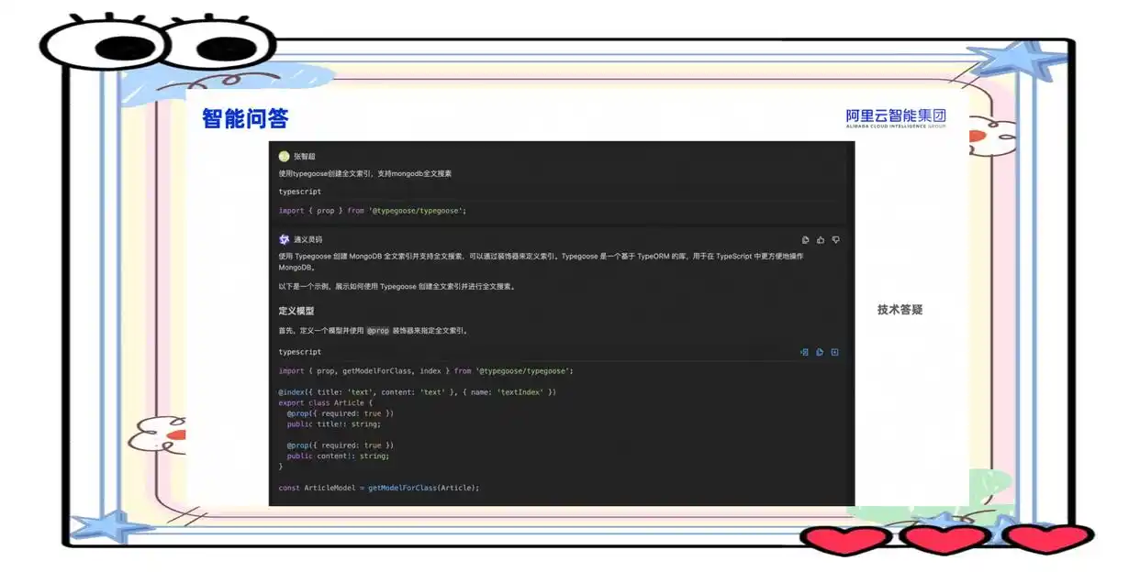This screenshot has height=583, width=1140.
Task: Select the 张智超 user avatar icon
Action: point(284,156)
